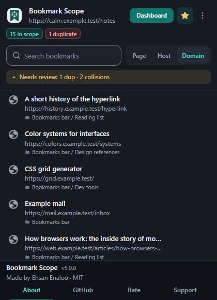Open A short history of the hyperlink
The height and width of the screenshot is (300, 217).
coord(72,99)
